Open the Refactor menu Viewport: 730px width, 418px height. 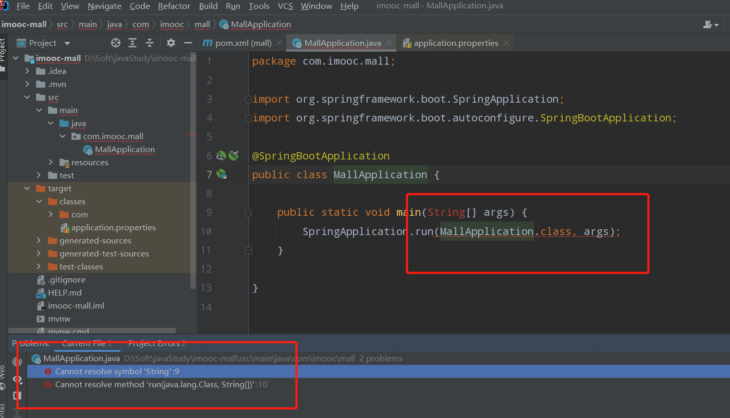point(174,6)
